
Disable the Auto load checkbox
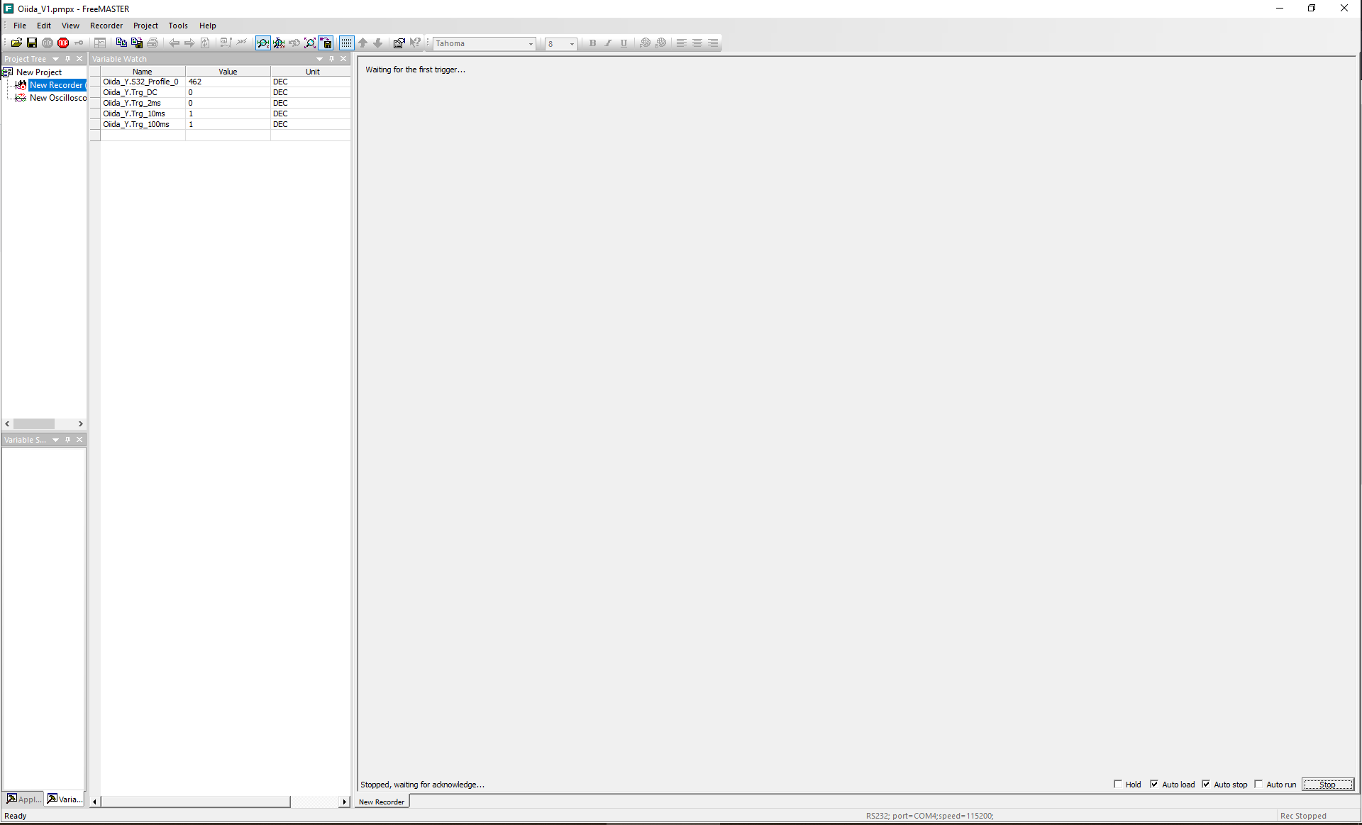pyautogui.click(x=1155, y=784)
